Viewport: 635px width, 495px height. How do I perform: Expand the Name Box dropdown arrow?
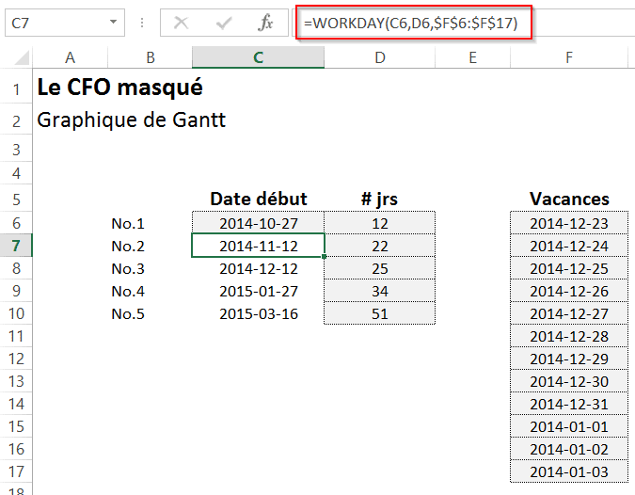114,23
